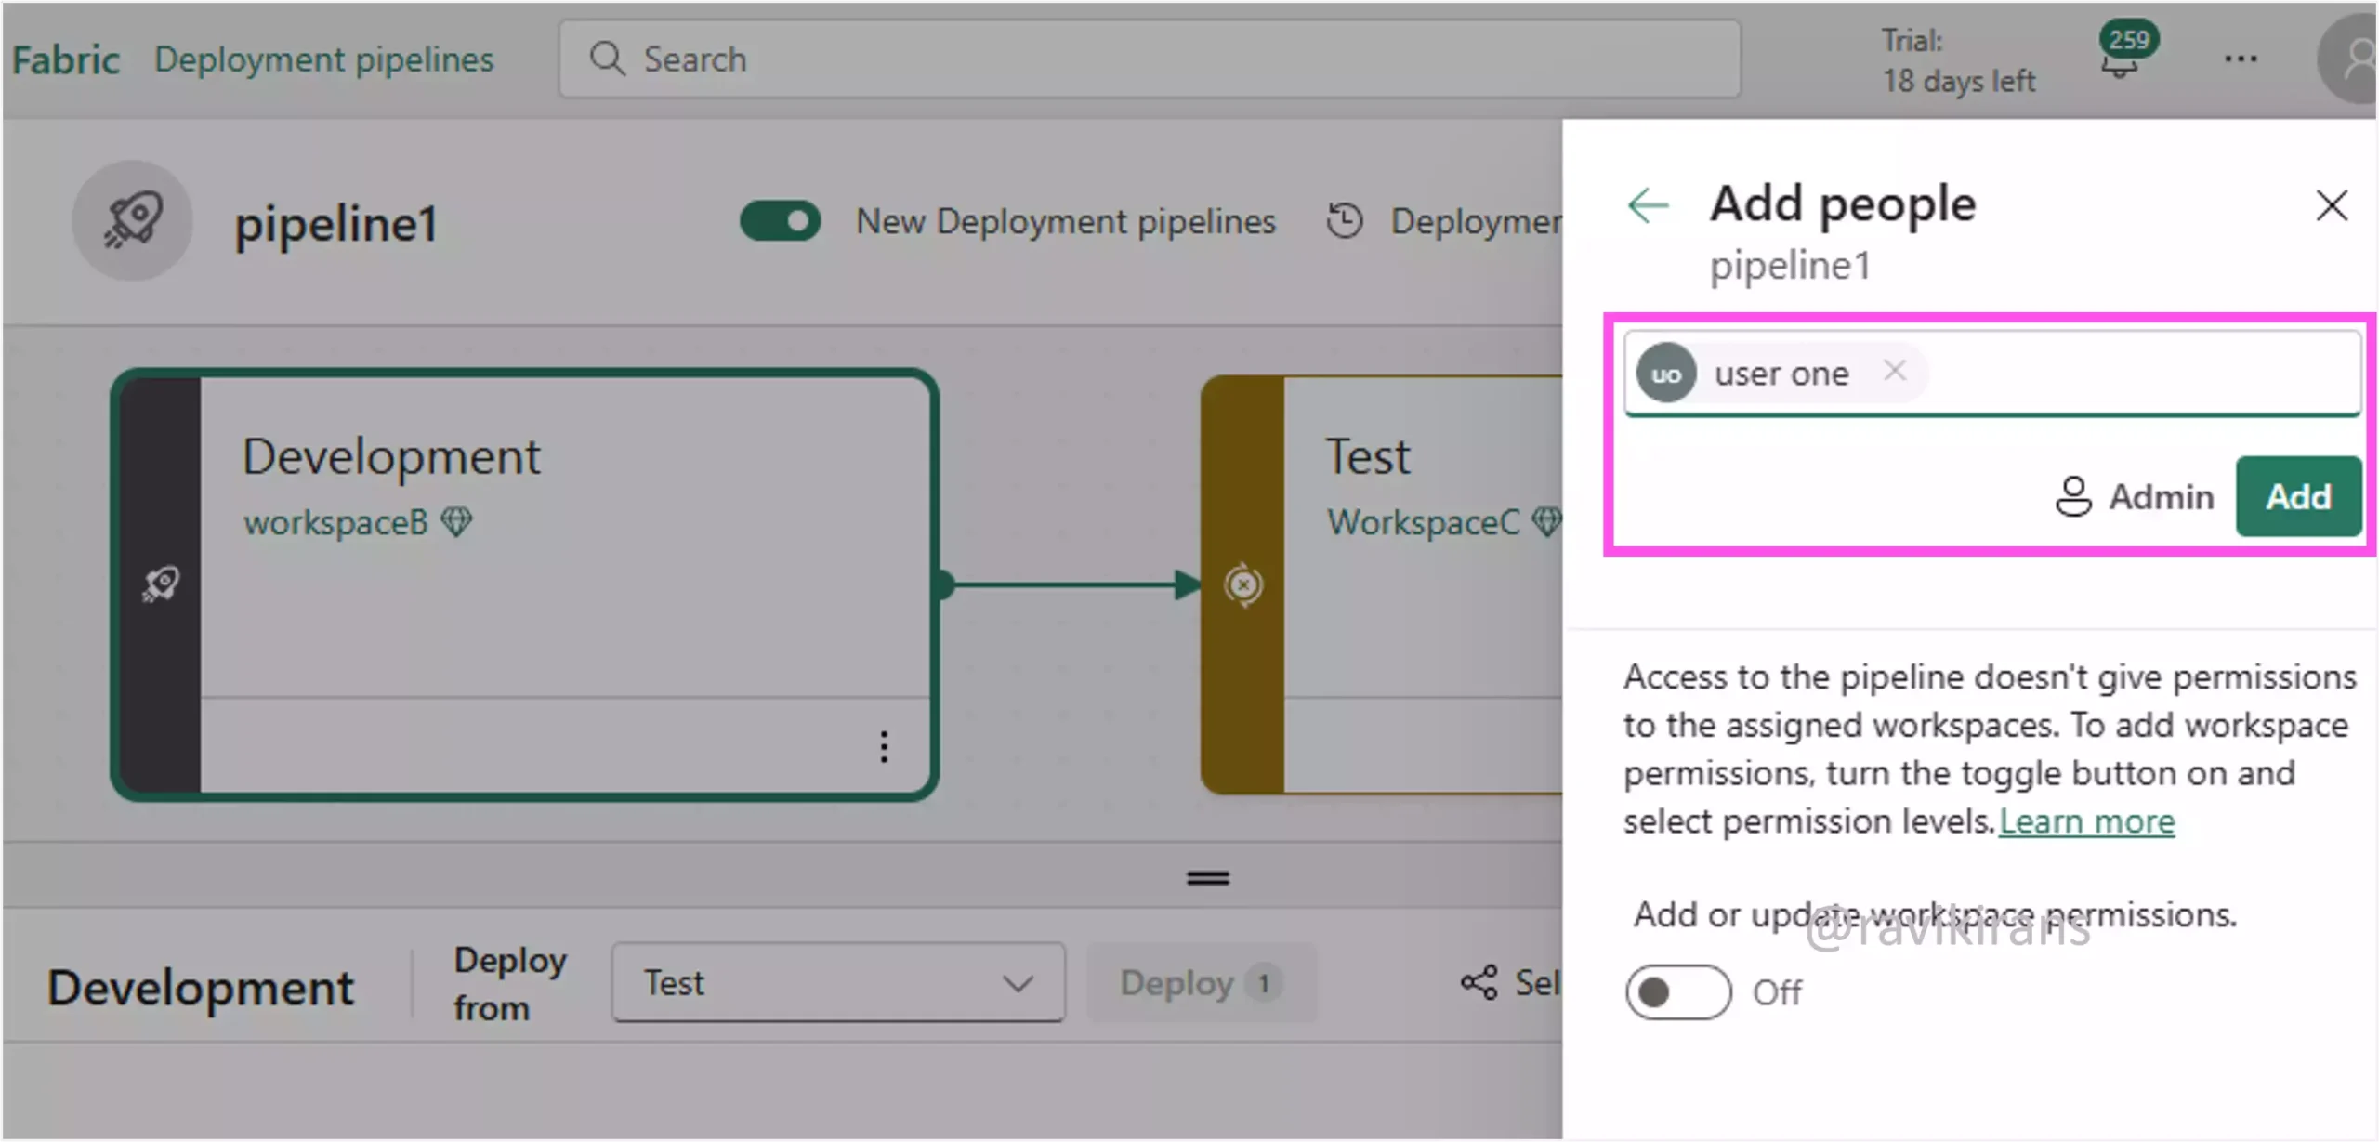This screenshot has height=1142, width=2379.
Task: Open the user account avatar
Action: point(2348,60)
